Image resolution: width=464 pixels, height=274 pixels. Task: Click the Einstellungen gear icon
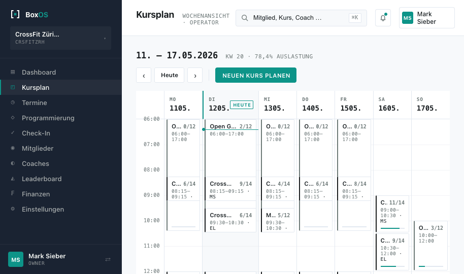click(13, 209)
